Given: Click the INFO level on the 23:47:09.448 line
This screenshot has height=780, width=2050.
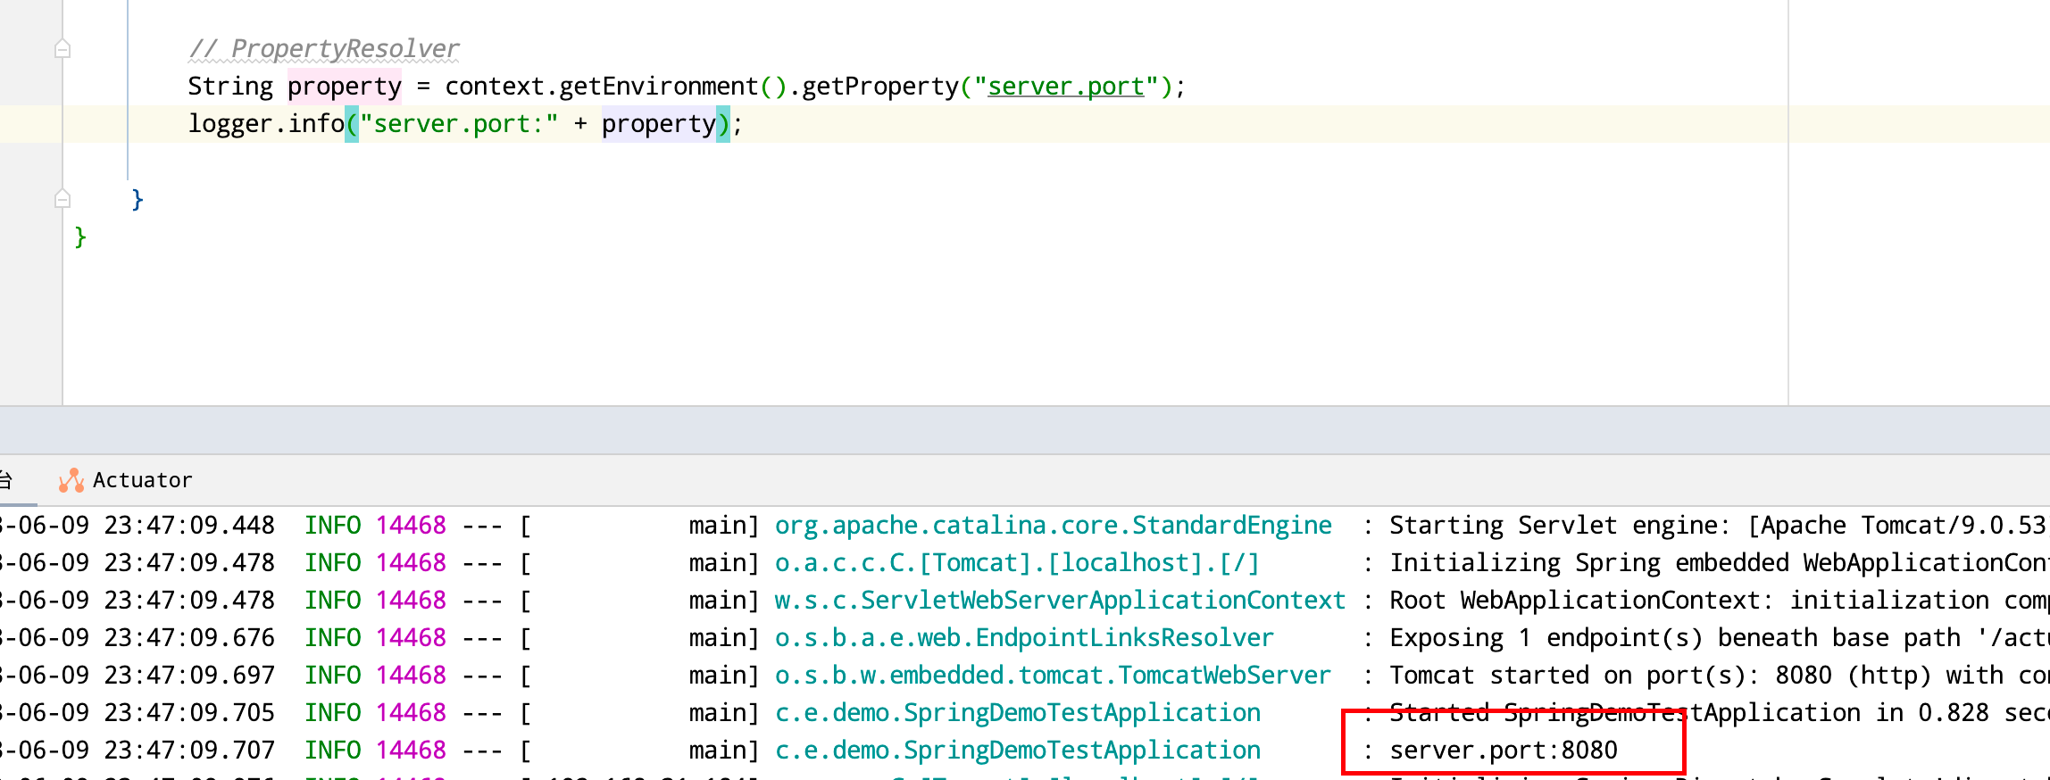Looking at the screenshot, I should point(333,526).
